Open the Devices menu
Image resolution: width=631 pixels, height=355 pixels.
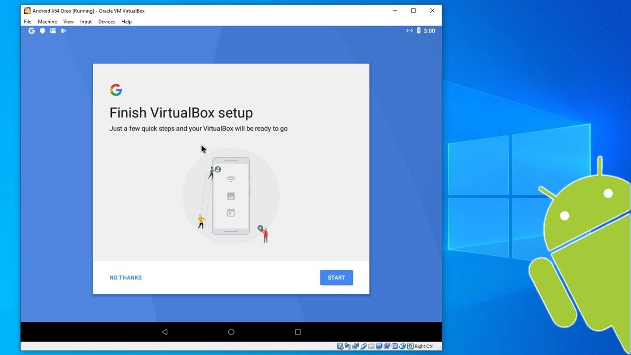click(106, 21)
